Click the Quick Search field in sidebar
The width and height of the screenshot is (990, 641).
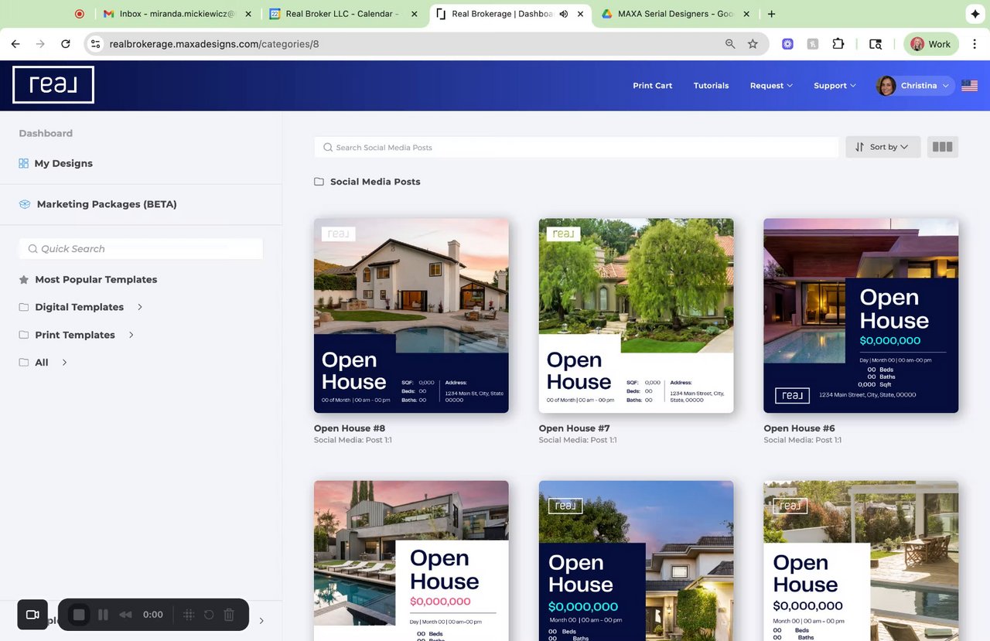[141, 248]
